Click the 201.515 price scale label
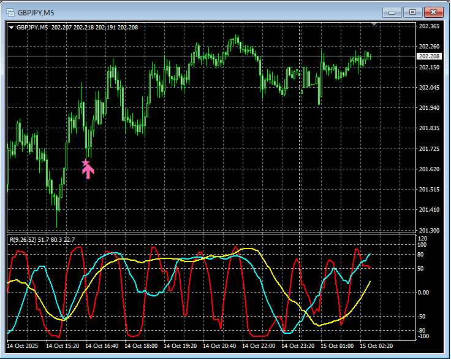This screenshot has height=359, width=451. 429,189
